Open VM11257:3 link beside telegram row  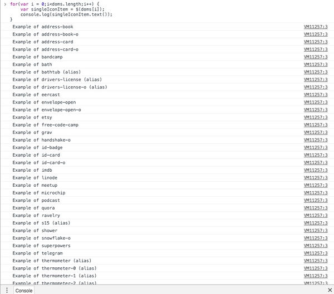click(x=316, y=253)
